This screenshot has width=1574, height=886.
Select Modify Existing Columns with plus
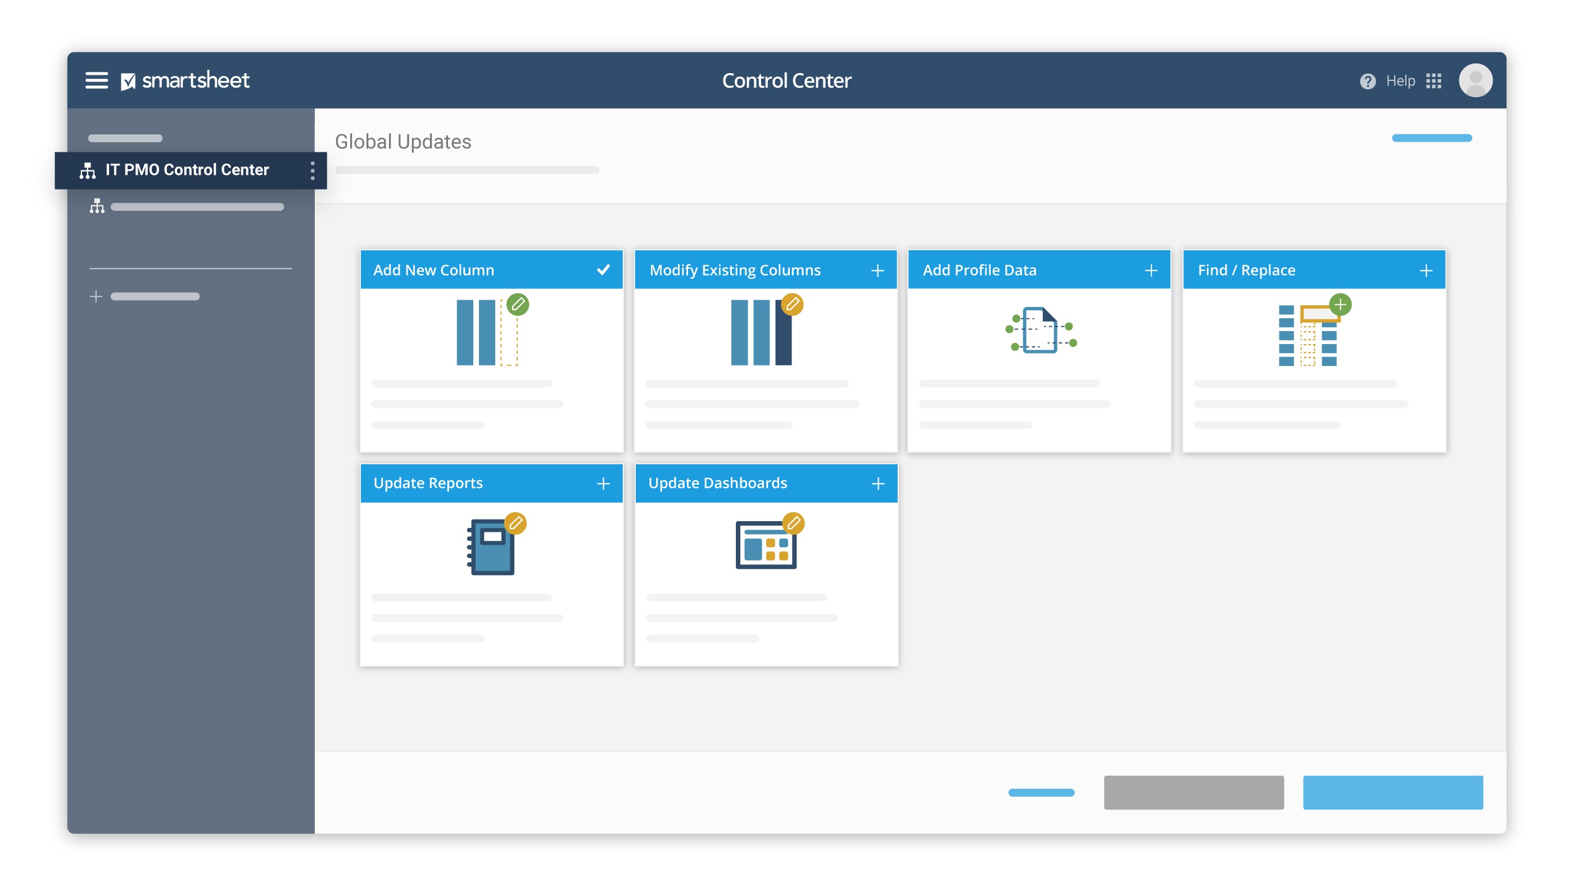point(878,270)
